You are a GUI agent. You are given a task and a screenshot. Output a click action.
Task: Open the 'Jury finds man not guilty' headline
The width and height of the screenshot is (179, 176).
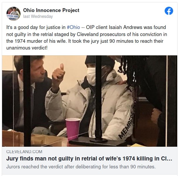tap(89, 159)
